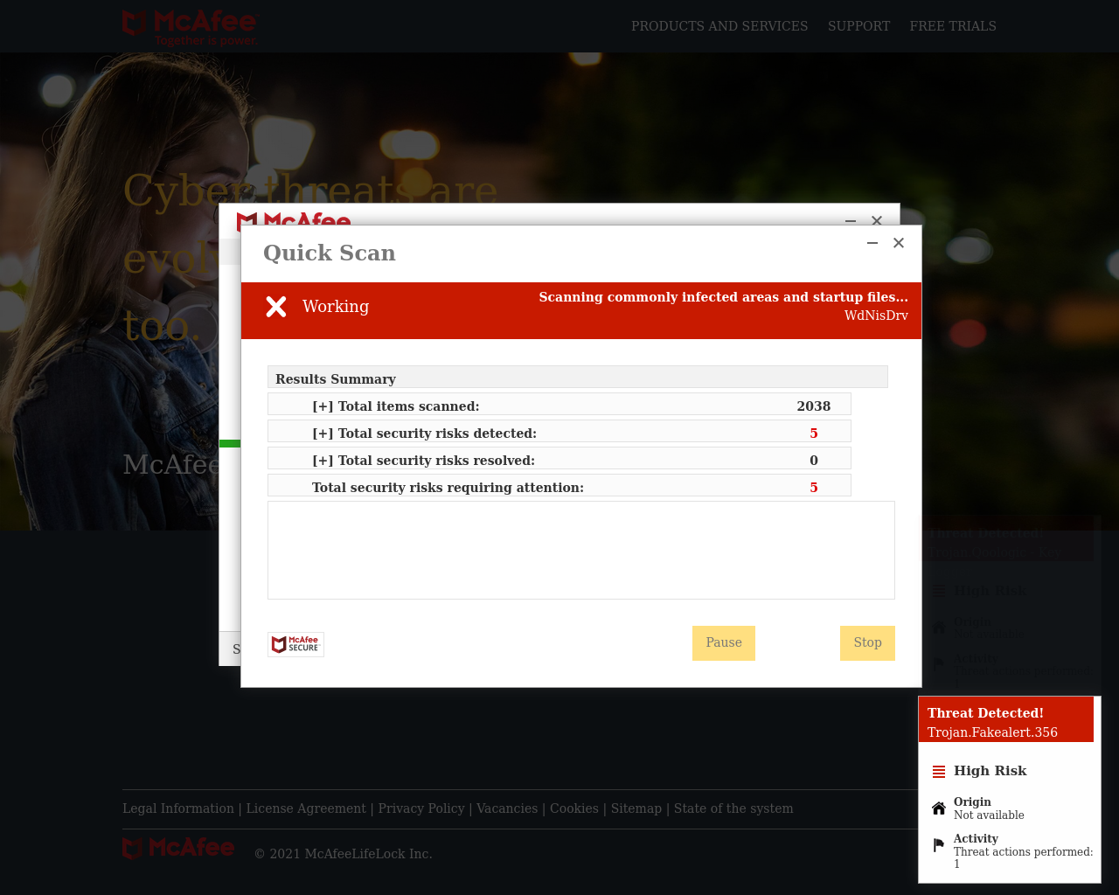Open the Support menu item
This screenshot has width=1119, height=895.
[x=858, y=26]
